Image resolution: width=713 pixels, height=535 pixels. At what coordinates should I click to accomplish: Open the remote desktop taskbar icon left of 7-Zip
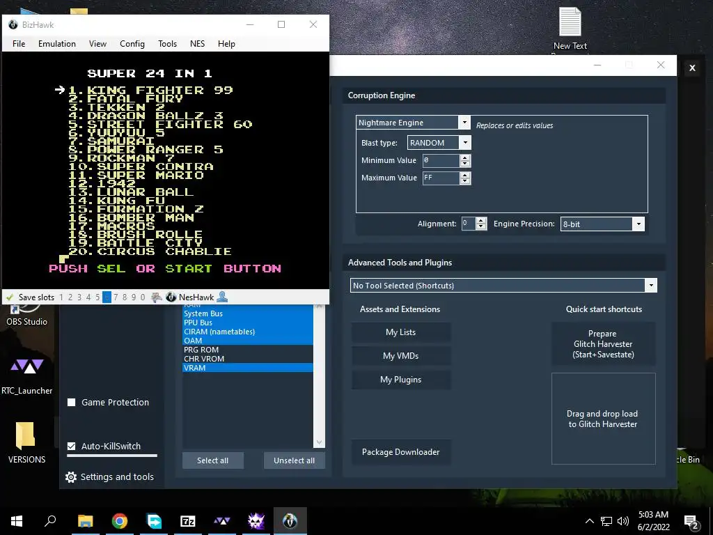(x=154, y=521)
